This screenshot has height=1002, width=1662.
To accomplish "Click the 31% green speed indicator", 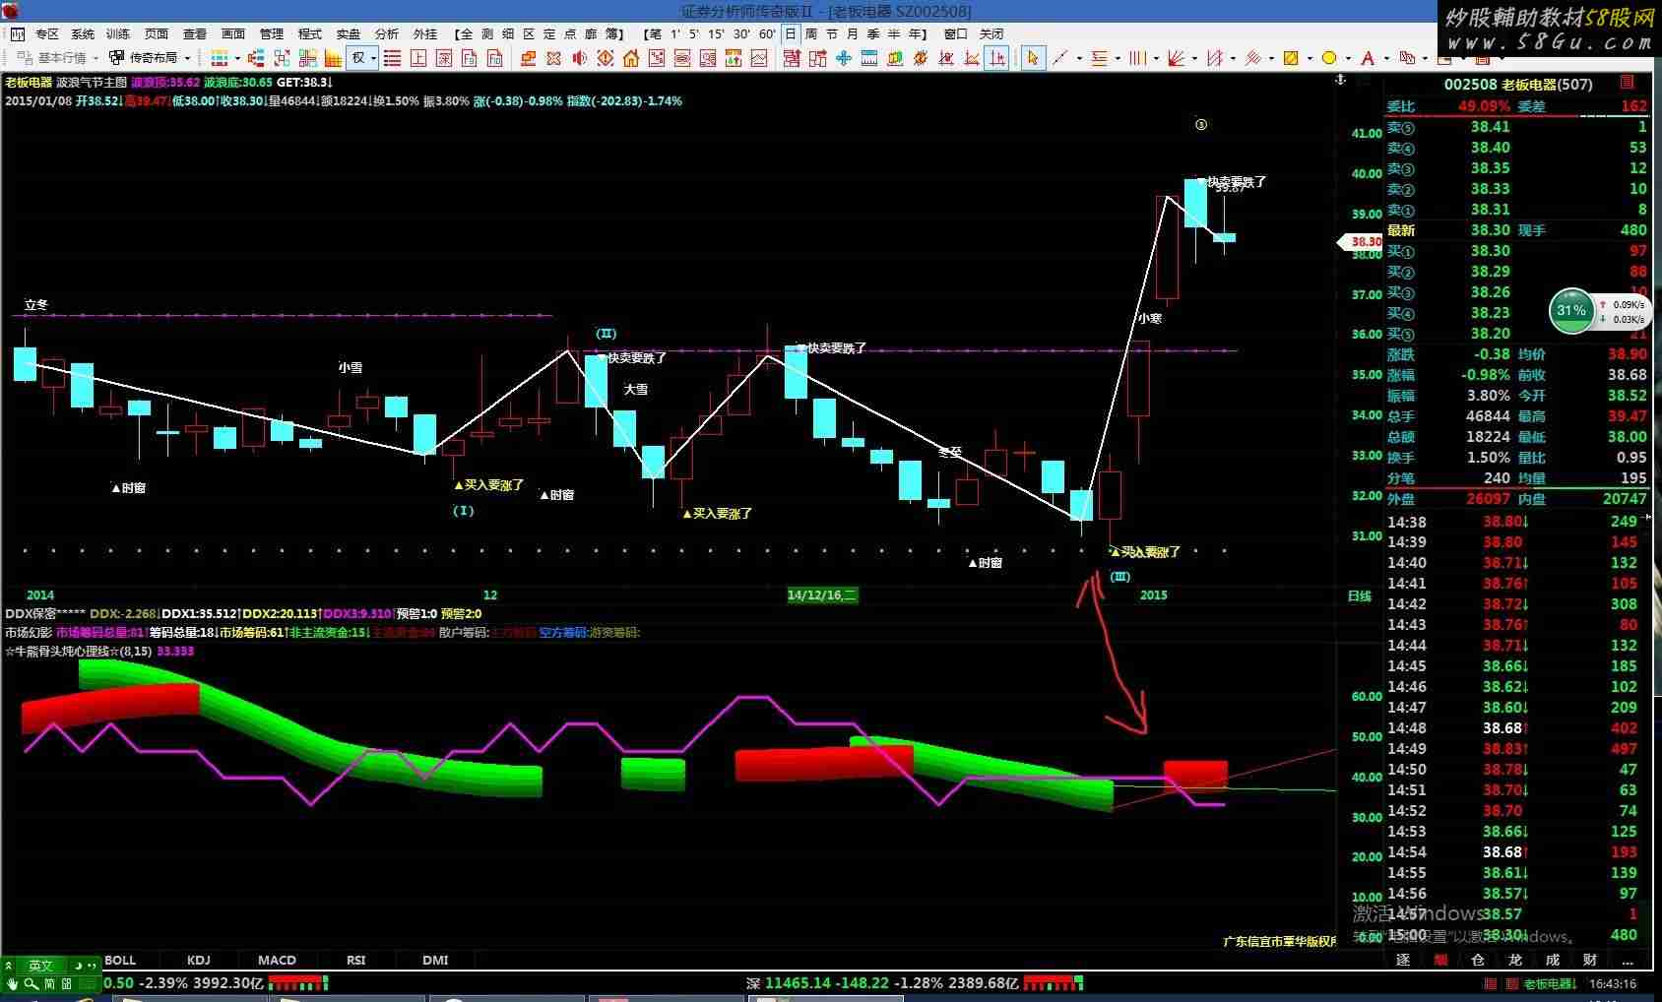I will [x=1571, y=310].
